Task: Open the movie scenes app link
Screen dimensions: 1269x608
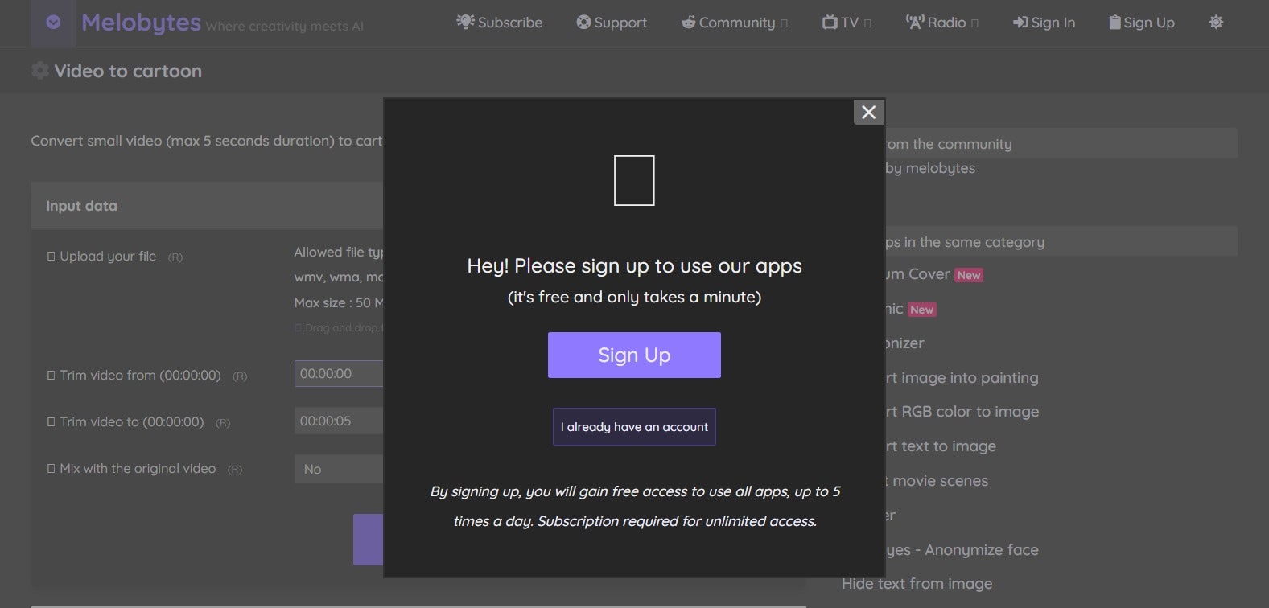Action: coord(937,481)
